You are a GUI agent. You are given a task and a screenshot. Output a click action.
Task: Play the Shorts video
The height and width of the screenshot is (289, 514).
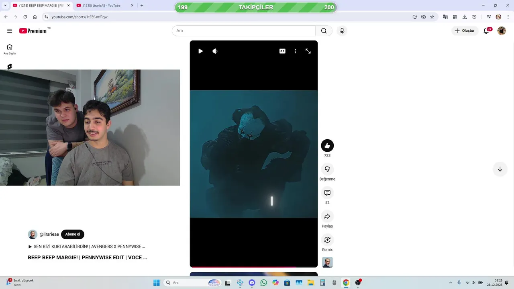click(200, 51)
